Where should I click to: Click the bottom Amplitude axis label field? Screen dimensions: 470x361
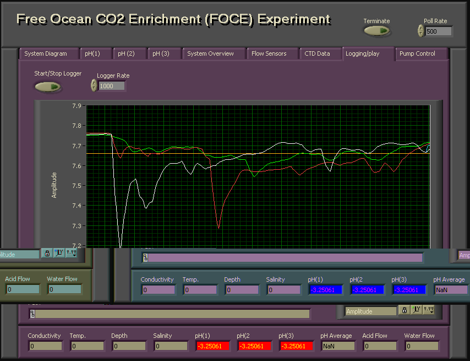click(371, 311)
